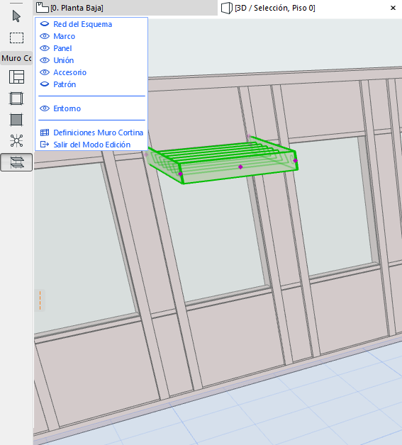
Task: Show Patrón via its eye icon
Action: (x=45, y=84)
